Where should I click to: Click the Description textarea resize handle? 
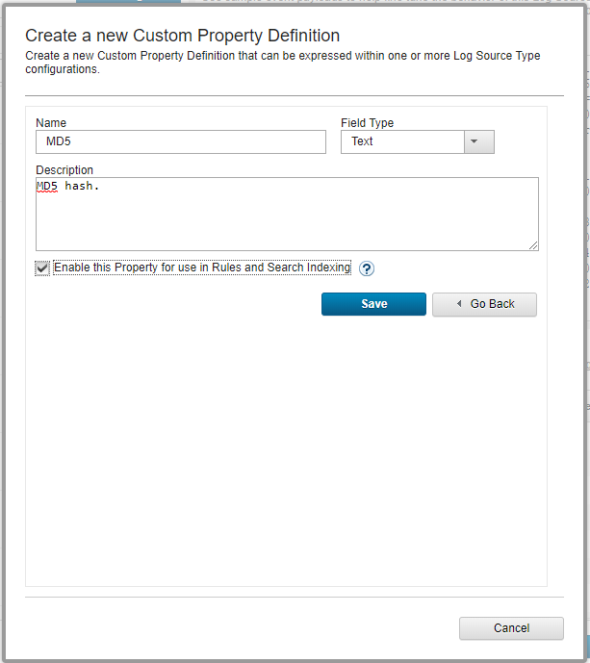(x=533, y=246)
